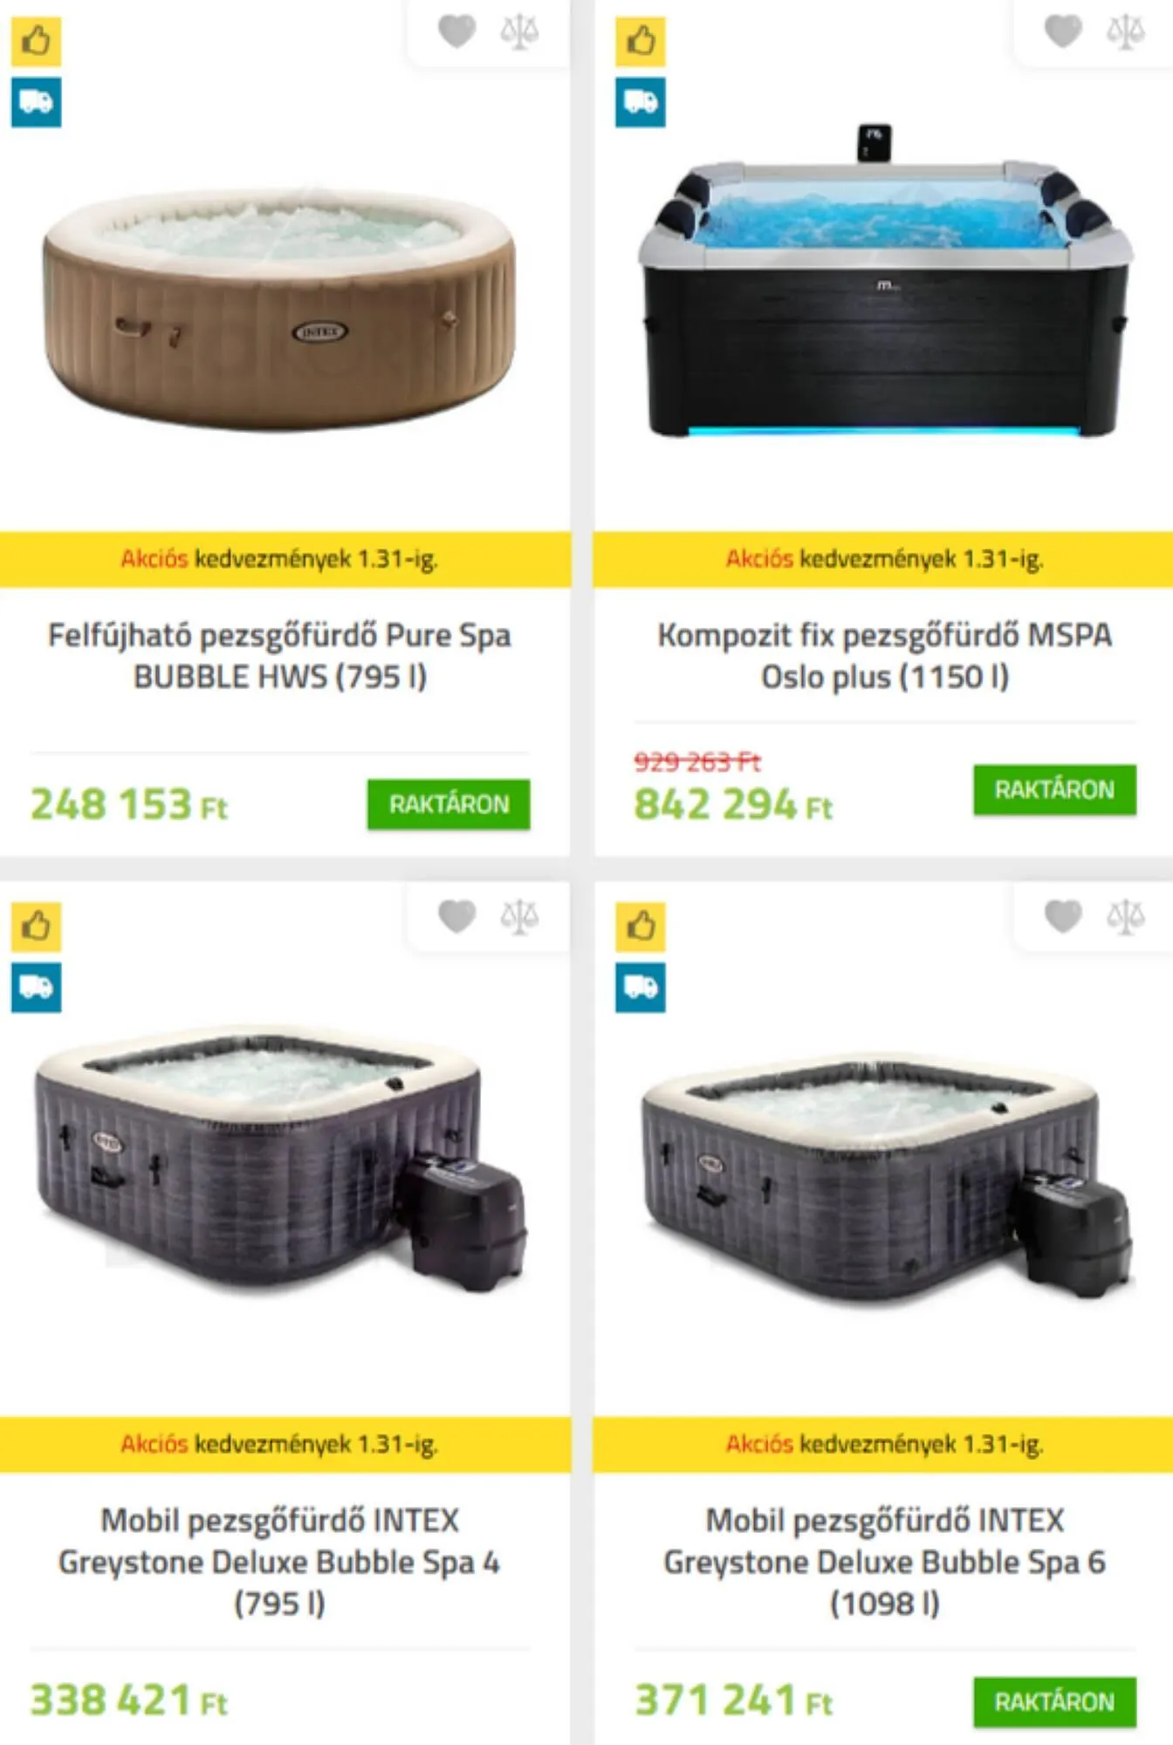Viewport: 1173px width, 1745px height.
Task: Click RAKTÁRON button for Greystone Spa 6
Action: click(x=1055, y=1701)
